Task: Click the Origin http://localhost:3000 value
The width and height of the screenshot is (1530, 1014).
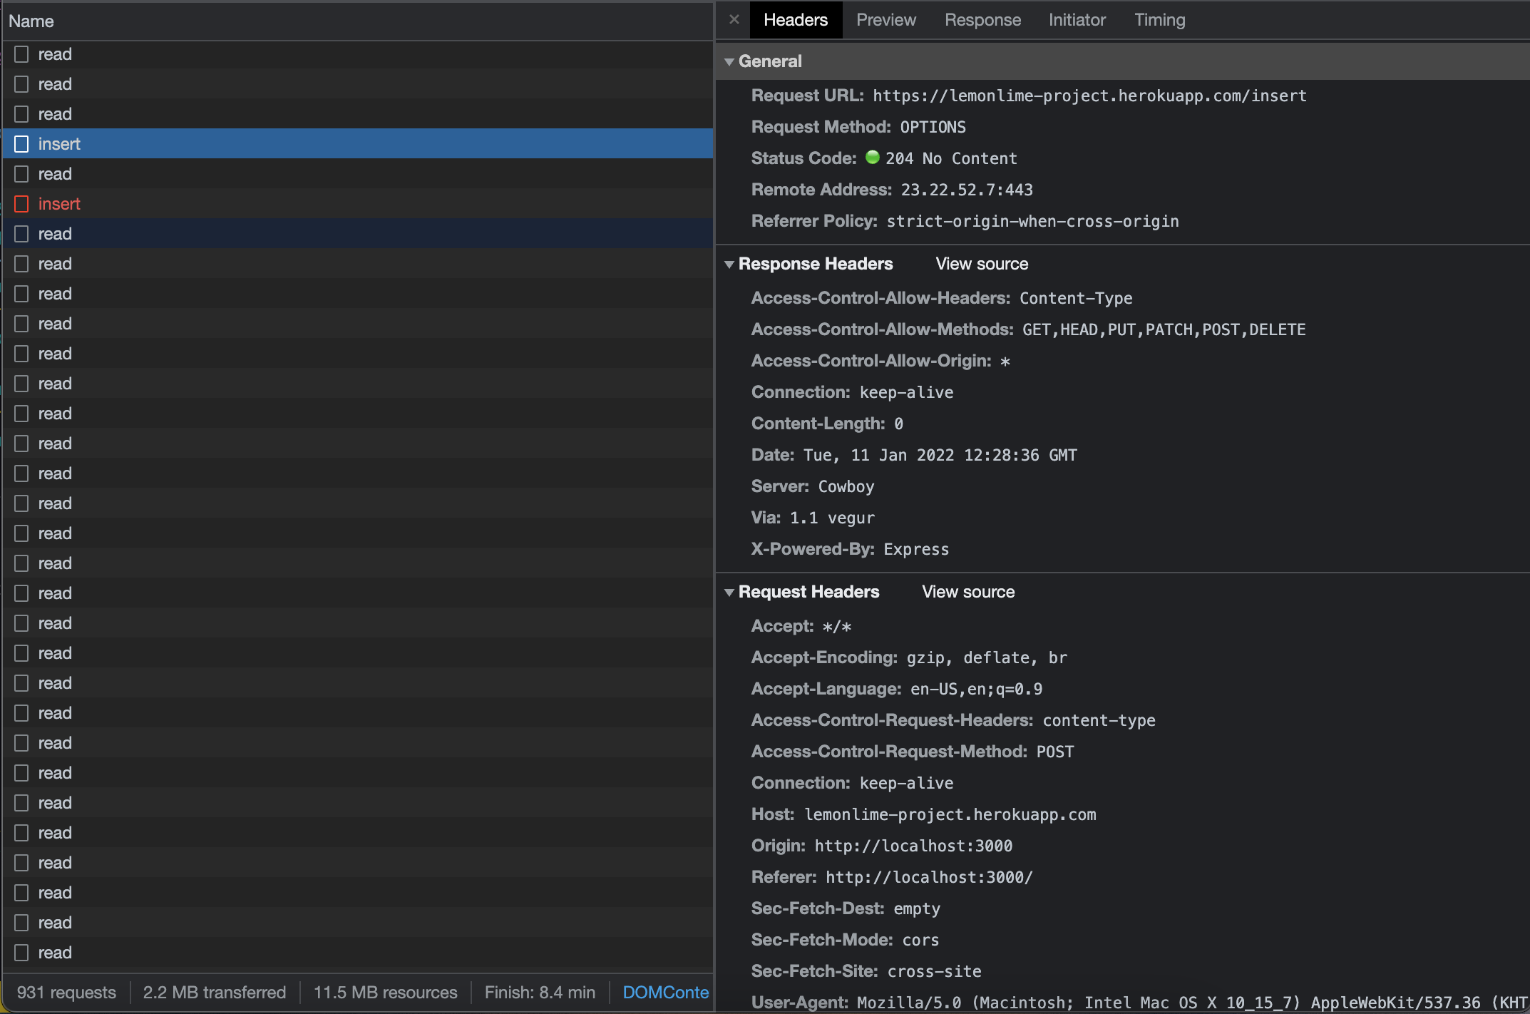Action: pyautogui.click(x=913, y=846)
